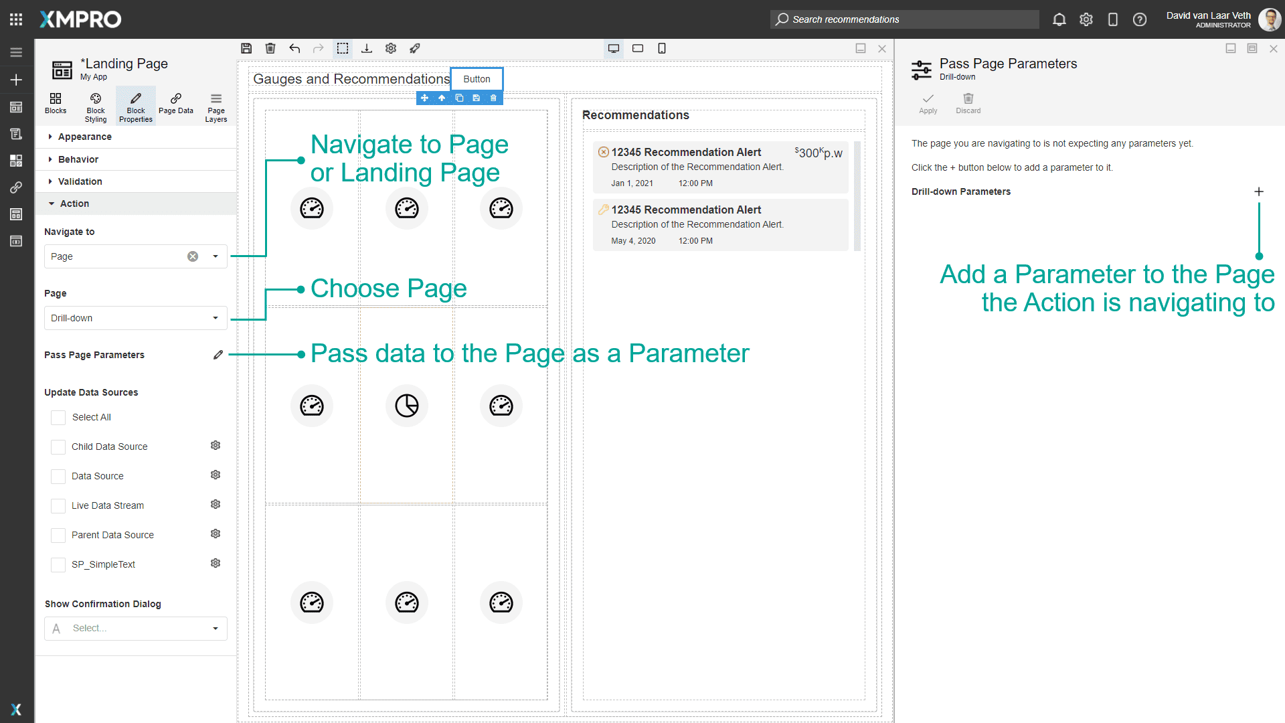1285x723 pixels.
Task: Open the app launcher grid icon
Action: click(x=16, y=19)
